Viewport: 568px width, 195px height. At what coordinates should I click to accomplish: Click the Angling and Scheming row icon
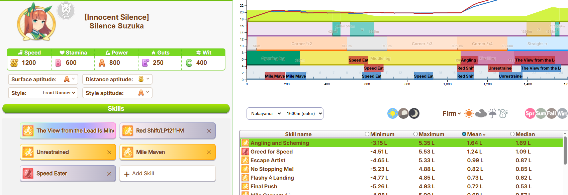pos(245,143)
